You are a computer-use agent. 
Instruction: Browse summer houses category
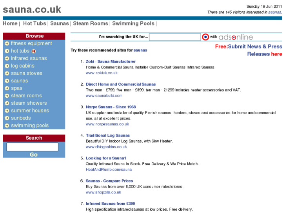point(30,111)
